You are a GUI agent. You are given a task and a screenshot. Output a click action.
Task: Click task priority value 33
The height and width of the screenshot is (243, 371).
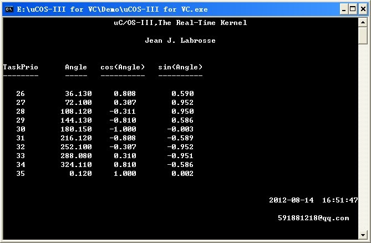21,156
